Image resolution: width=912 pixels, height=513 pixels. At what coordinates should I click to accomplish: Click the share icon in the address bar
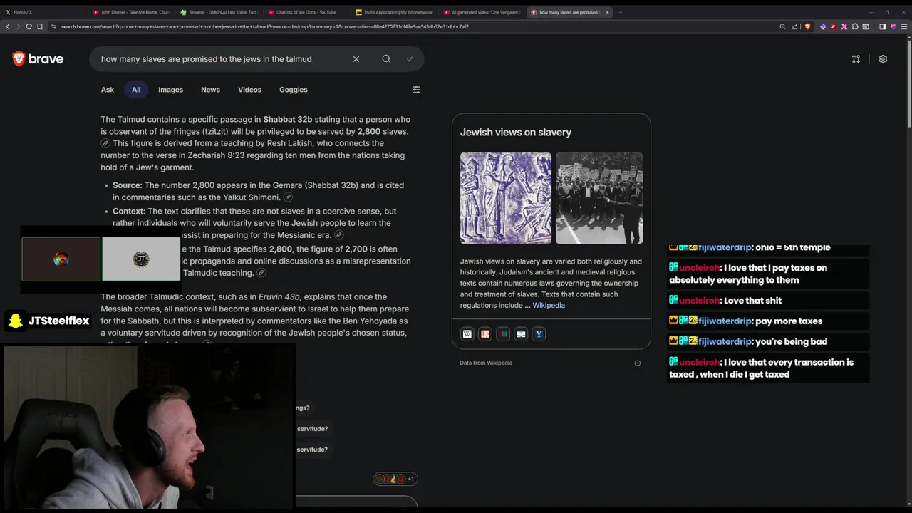click(x=794, y=26)
